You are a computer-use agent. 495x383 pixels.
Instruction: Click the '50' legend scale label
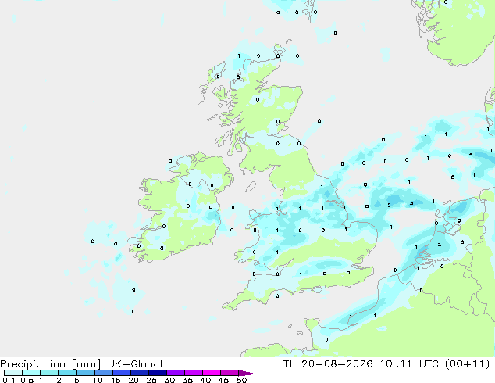coord(242,380)
